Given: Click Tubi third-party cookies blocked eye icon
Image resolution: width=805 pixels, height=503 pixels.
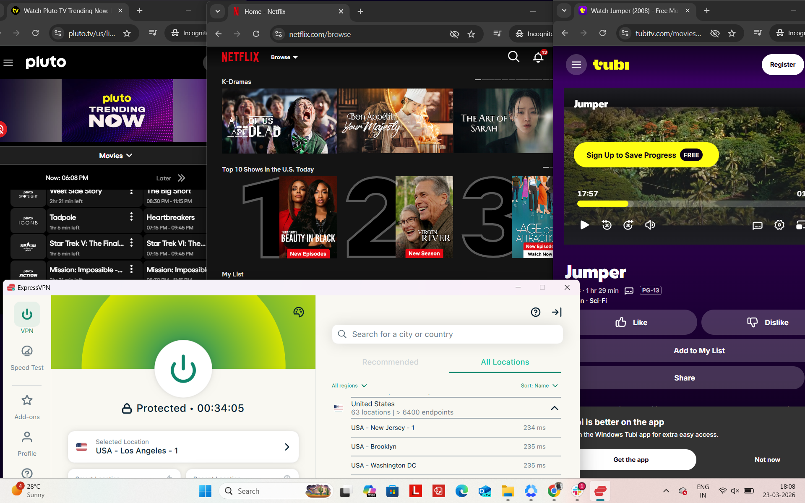Looking at the screenshot, I should [x=715, y=33].
